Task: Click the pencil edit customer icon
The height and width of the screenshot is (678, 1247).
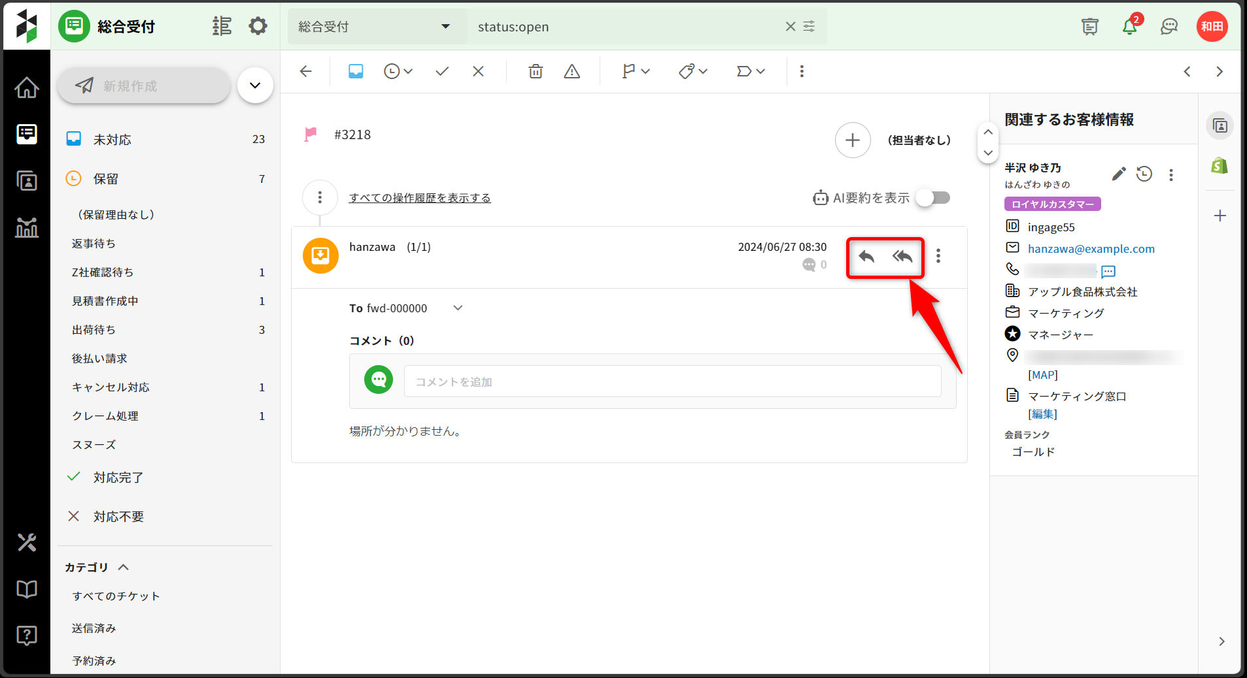Action: click(x=1118, y=174)
